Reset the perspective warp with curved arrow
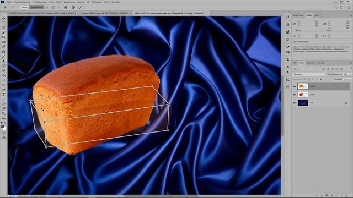The image size is (353, 198). pyautogui.click(x=66, y=7)
